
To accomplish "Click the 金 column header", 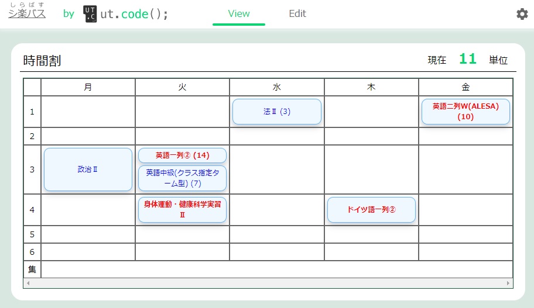I will [x=465, y=87].
